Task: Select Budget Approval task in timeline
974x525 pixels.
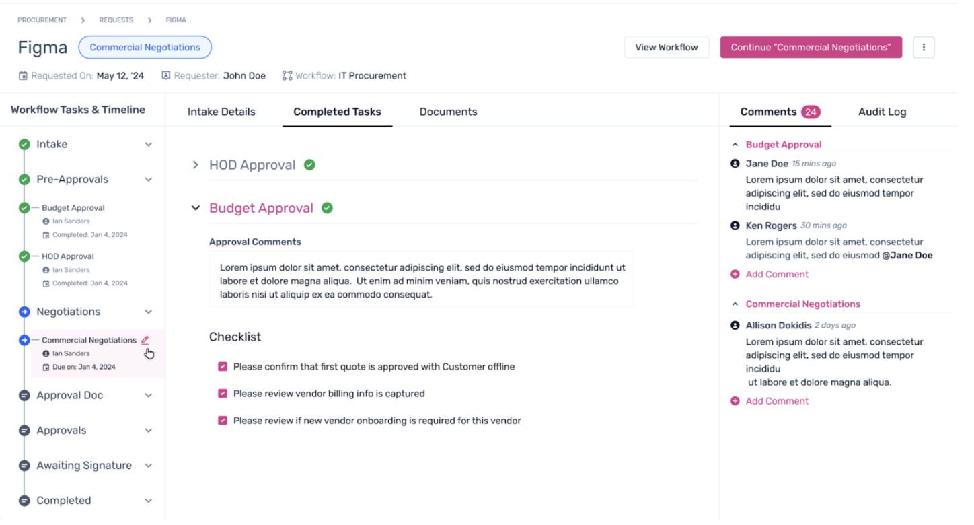Action: pos(73,208)
